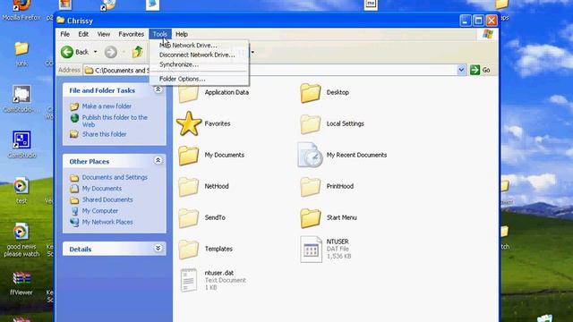Open the File menu
573x322 pixels.
(x=65, y=34)
